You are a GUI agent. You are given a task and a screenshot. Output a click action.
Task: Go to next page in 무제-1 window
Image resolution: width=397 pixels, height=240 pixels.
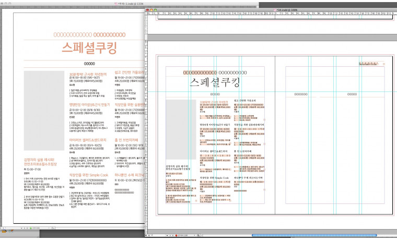[x=25, y=228]
